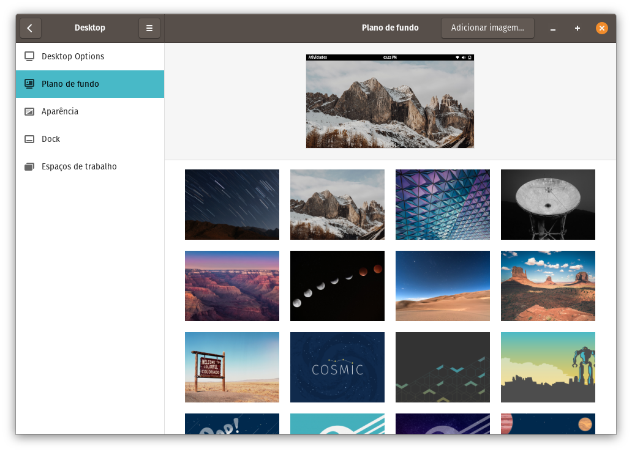Screen dimensions: 632x452
Task: Choose the COSMIC logo wallpaper
Action: point(337,367)
